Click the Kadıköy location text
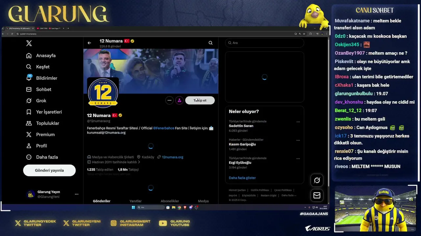 148,157
